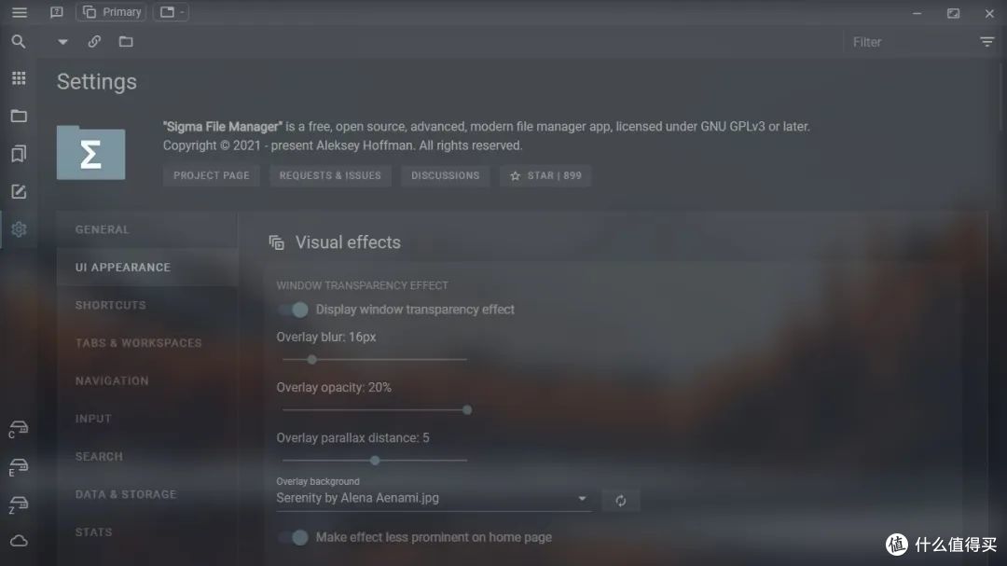Viewport: 1007px width, 566px height.
Task: Click the shortcuts help icon in title bar
Action: tap(57, 12)
